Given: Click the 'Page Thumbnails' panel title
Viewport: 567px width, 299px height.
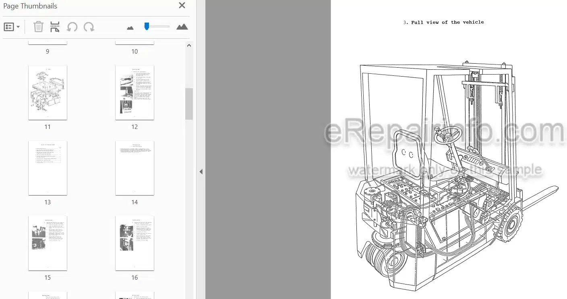Looking at the screenshot, I should click(30, 6).
